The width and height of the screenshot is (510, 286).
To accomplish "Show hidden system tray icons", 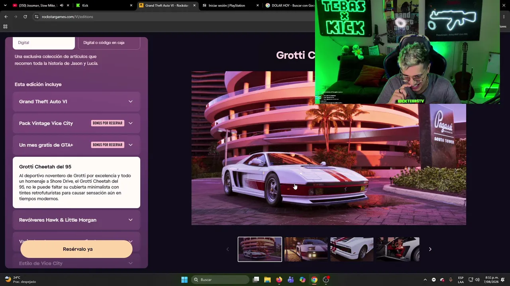I will (x=425, y=280).
